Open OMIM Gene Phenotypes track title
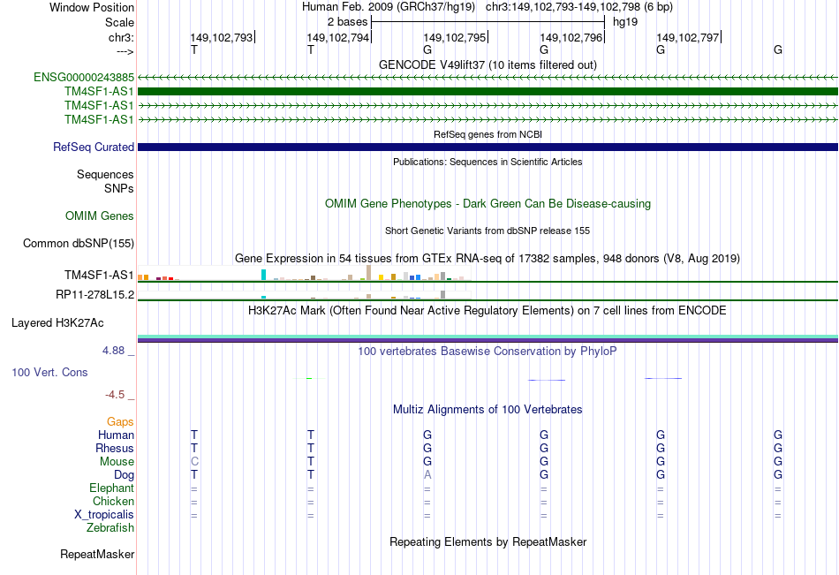The width and height of the screenshot is (839, 575). pos(488,203)
